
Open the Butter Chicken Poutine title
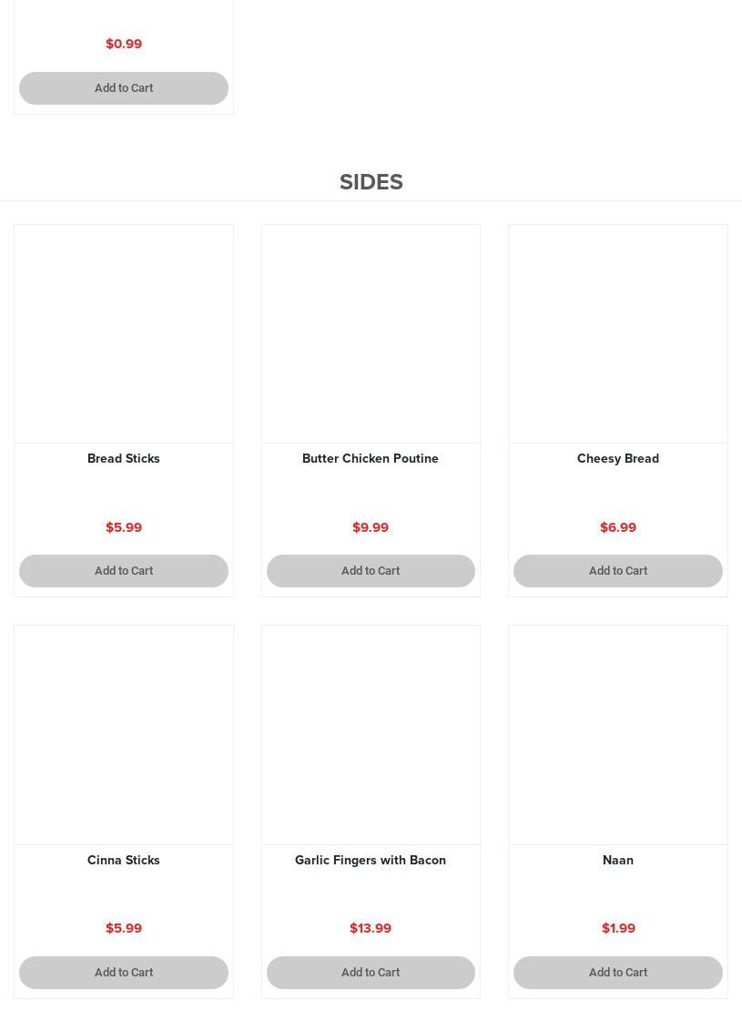pos(371,459)
